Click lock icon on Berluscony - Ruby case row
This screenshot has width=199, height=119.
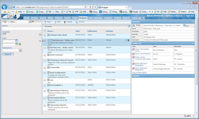point(48,40)
